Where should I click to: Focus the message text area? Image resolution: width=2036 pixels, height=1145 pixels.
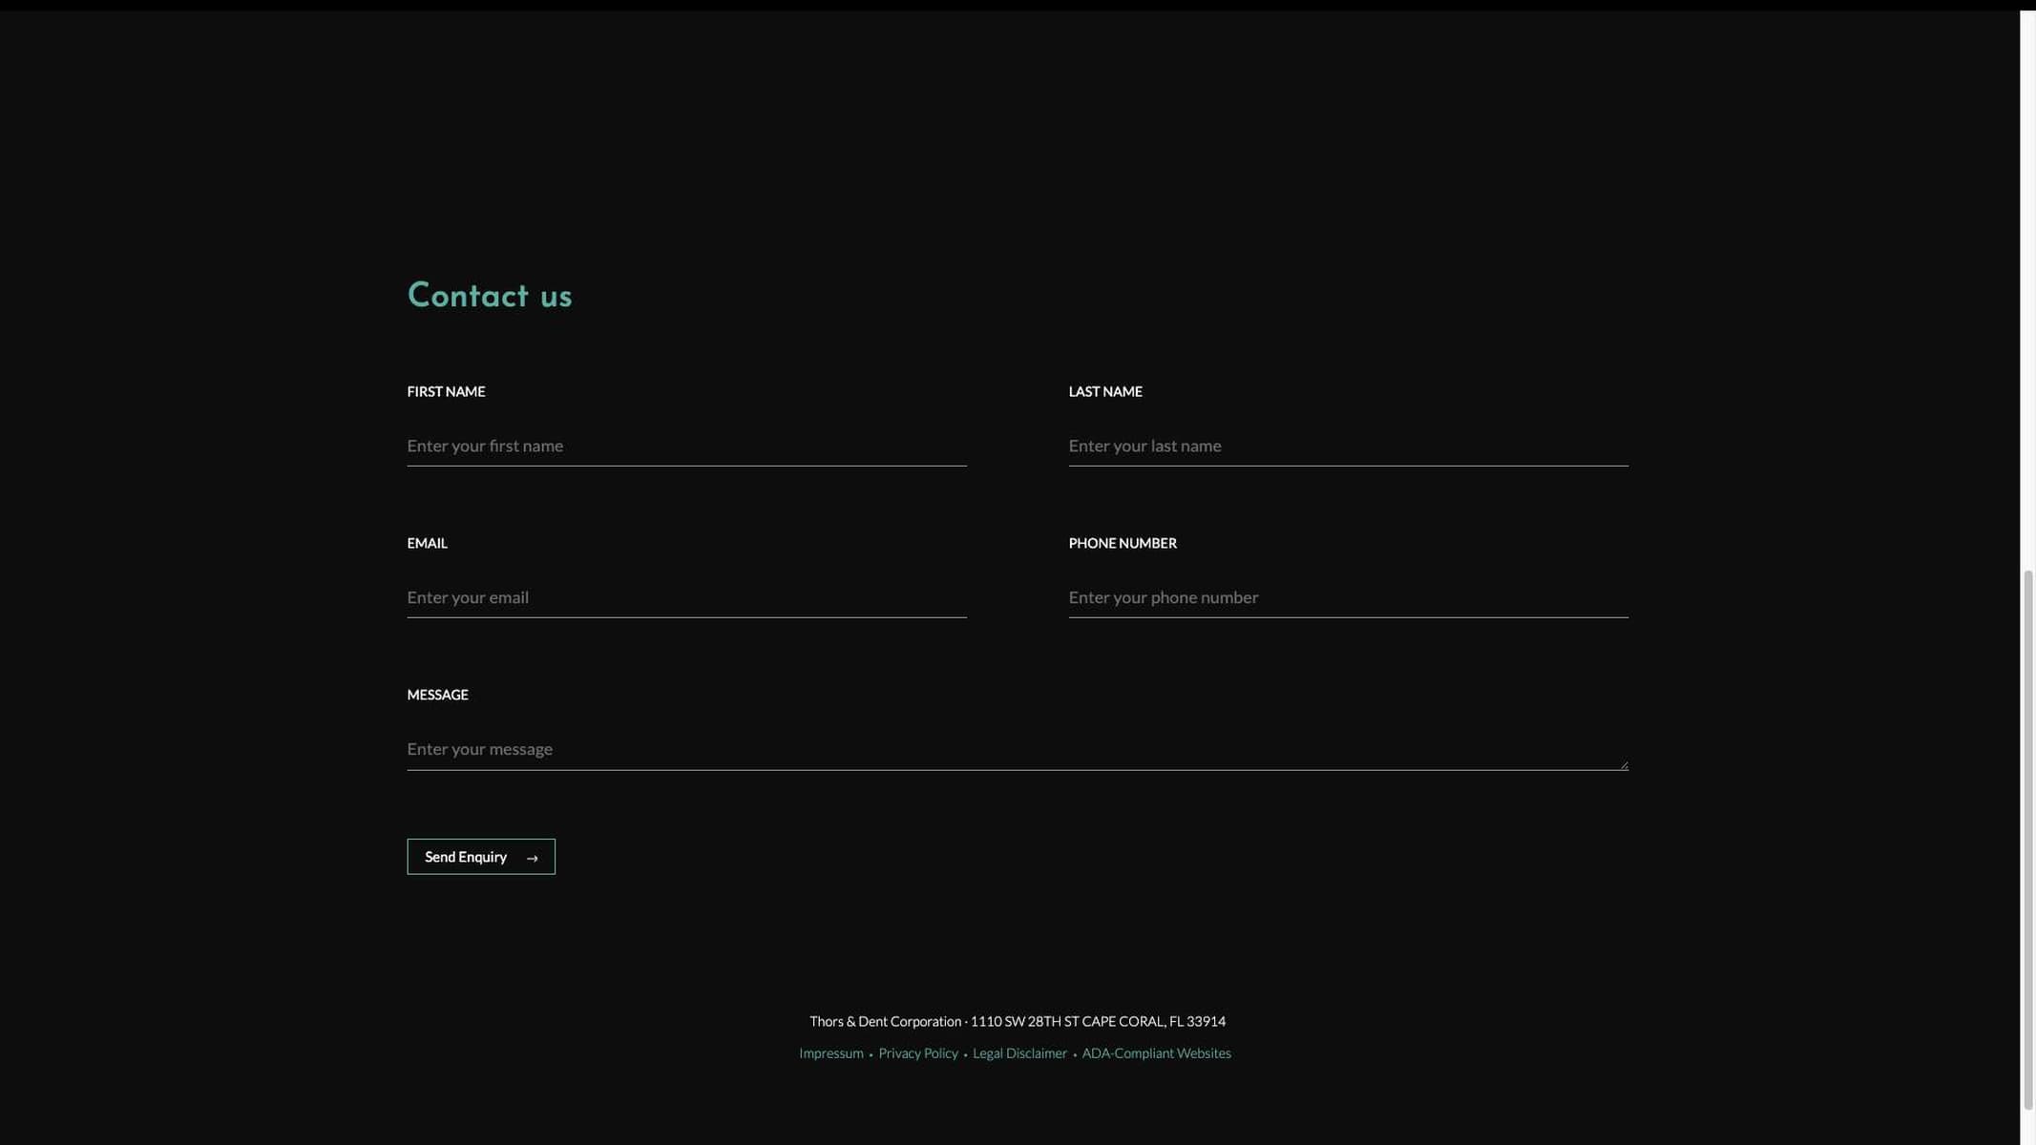(1017, 749)
